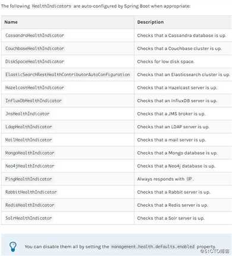Click the LdapHealthIndicator entry

[29, 127]
